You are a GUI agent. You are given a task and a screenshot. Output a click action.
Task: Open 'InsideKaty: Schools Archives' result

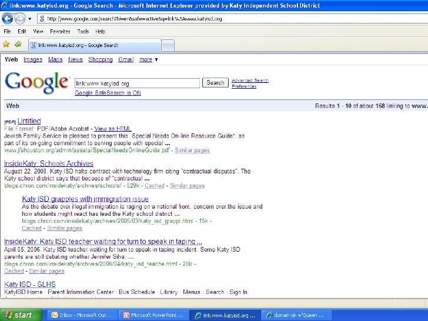(49, 163)
